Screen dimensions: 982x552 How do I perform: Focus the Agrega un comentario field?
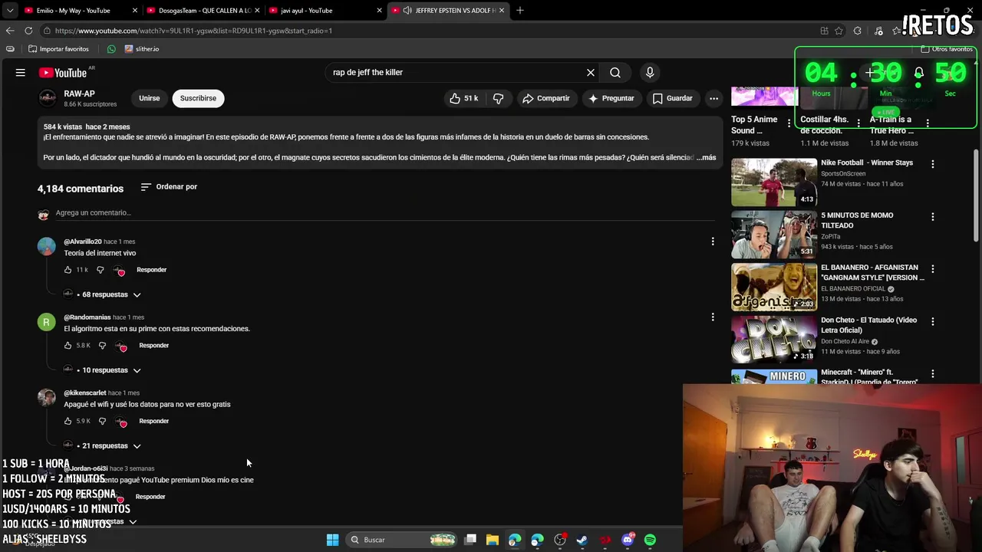coord(384,213)
